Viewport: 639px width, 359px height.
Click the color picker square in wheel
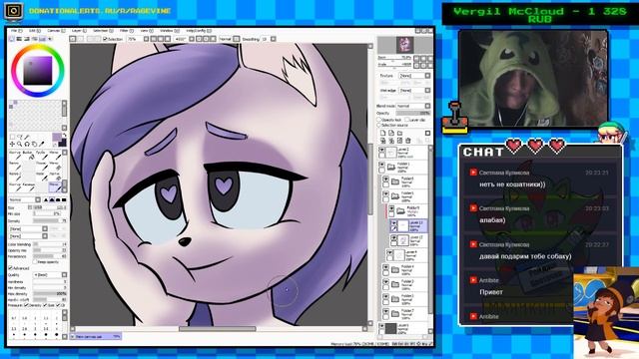[38, 71]
